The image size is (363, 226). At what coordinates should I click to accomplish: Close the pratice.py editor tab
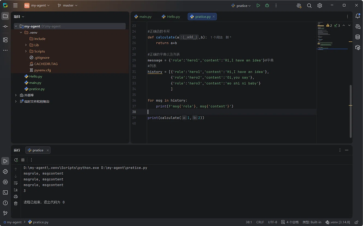214,17
